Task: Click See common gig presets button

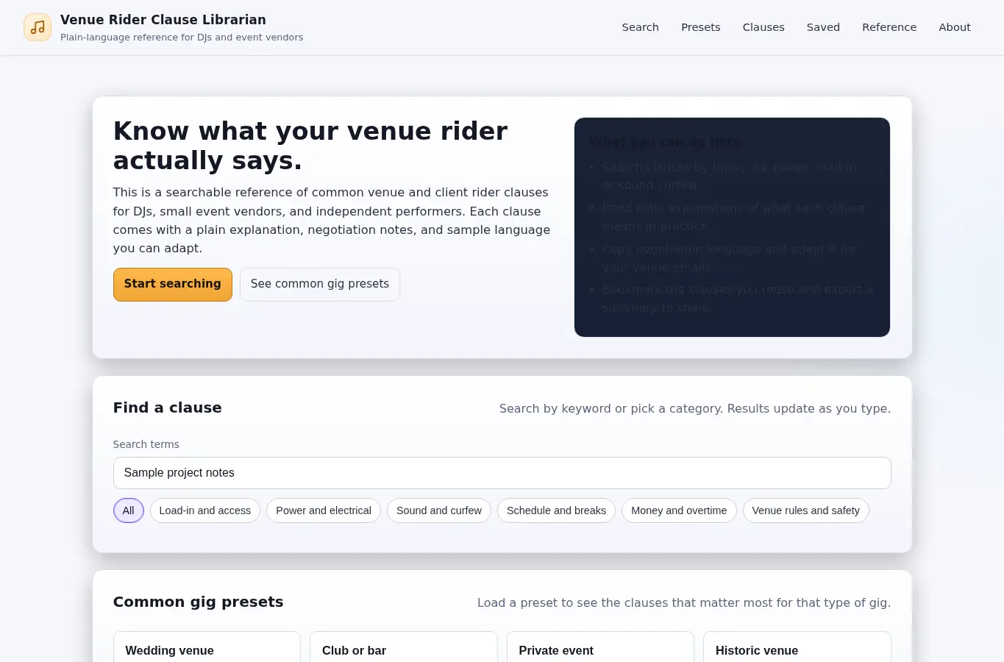Action: (320, 284)
